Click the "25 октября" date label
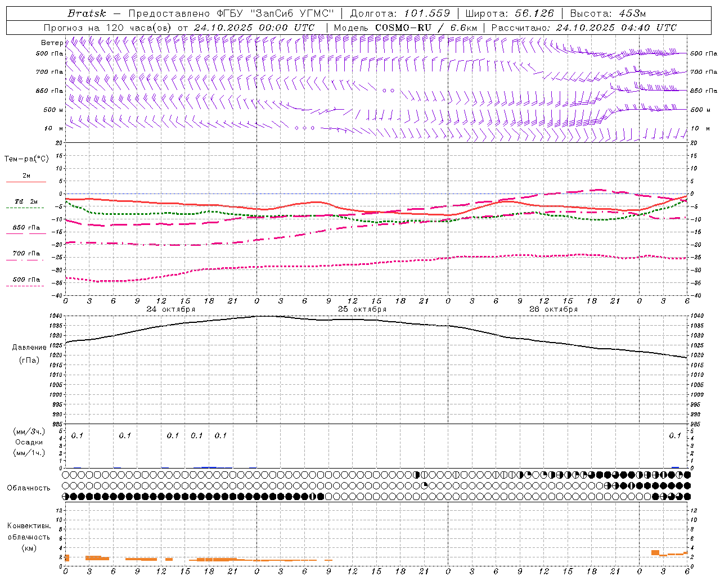The image size is (720, 576). click(x=362, y=309)
